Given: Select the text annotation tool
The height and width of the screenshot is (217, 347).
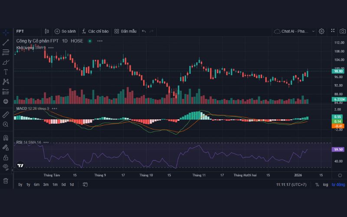Looking at the screenshot, I should [6, 72].
